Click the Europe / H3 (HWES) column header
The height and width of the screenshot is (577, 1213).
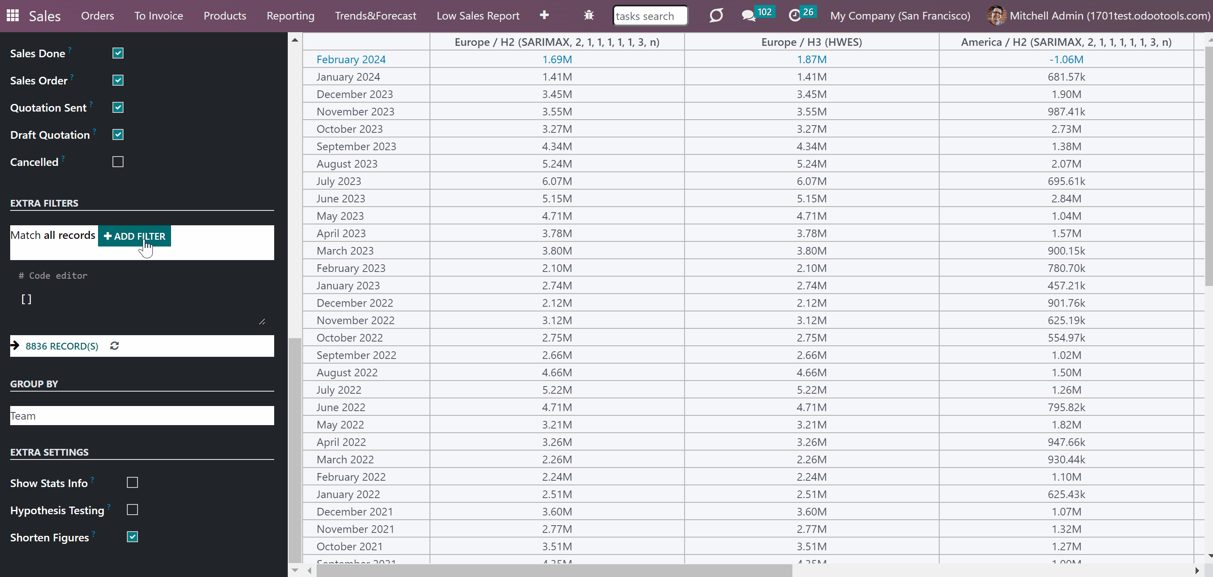811,42
